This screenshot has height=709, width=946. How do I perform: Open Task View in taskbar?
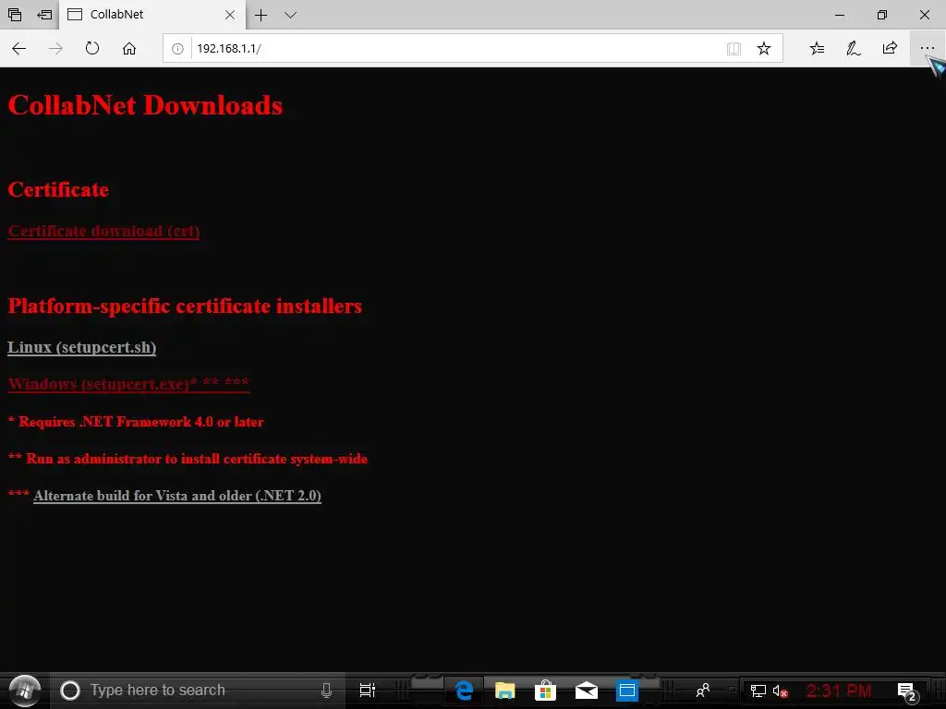click(368, 691)
